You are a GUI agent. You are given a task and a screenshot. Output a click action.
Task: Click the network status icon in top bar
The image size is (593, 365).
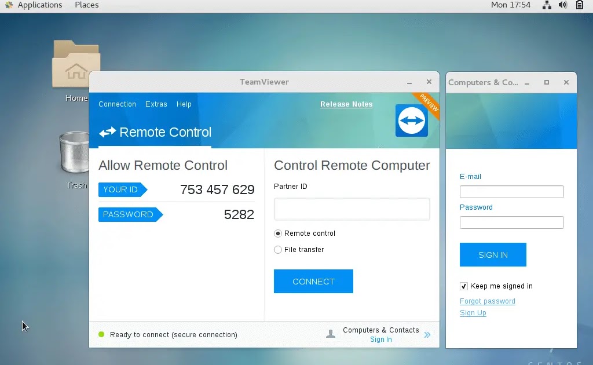(547, 5)
